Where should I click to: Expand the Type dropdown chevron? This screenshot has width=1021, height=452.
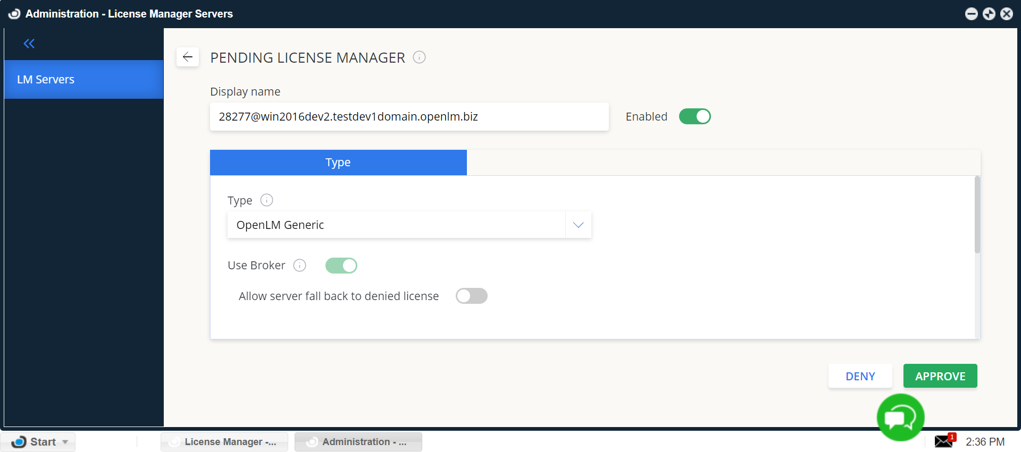click(x=578, y=225)
